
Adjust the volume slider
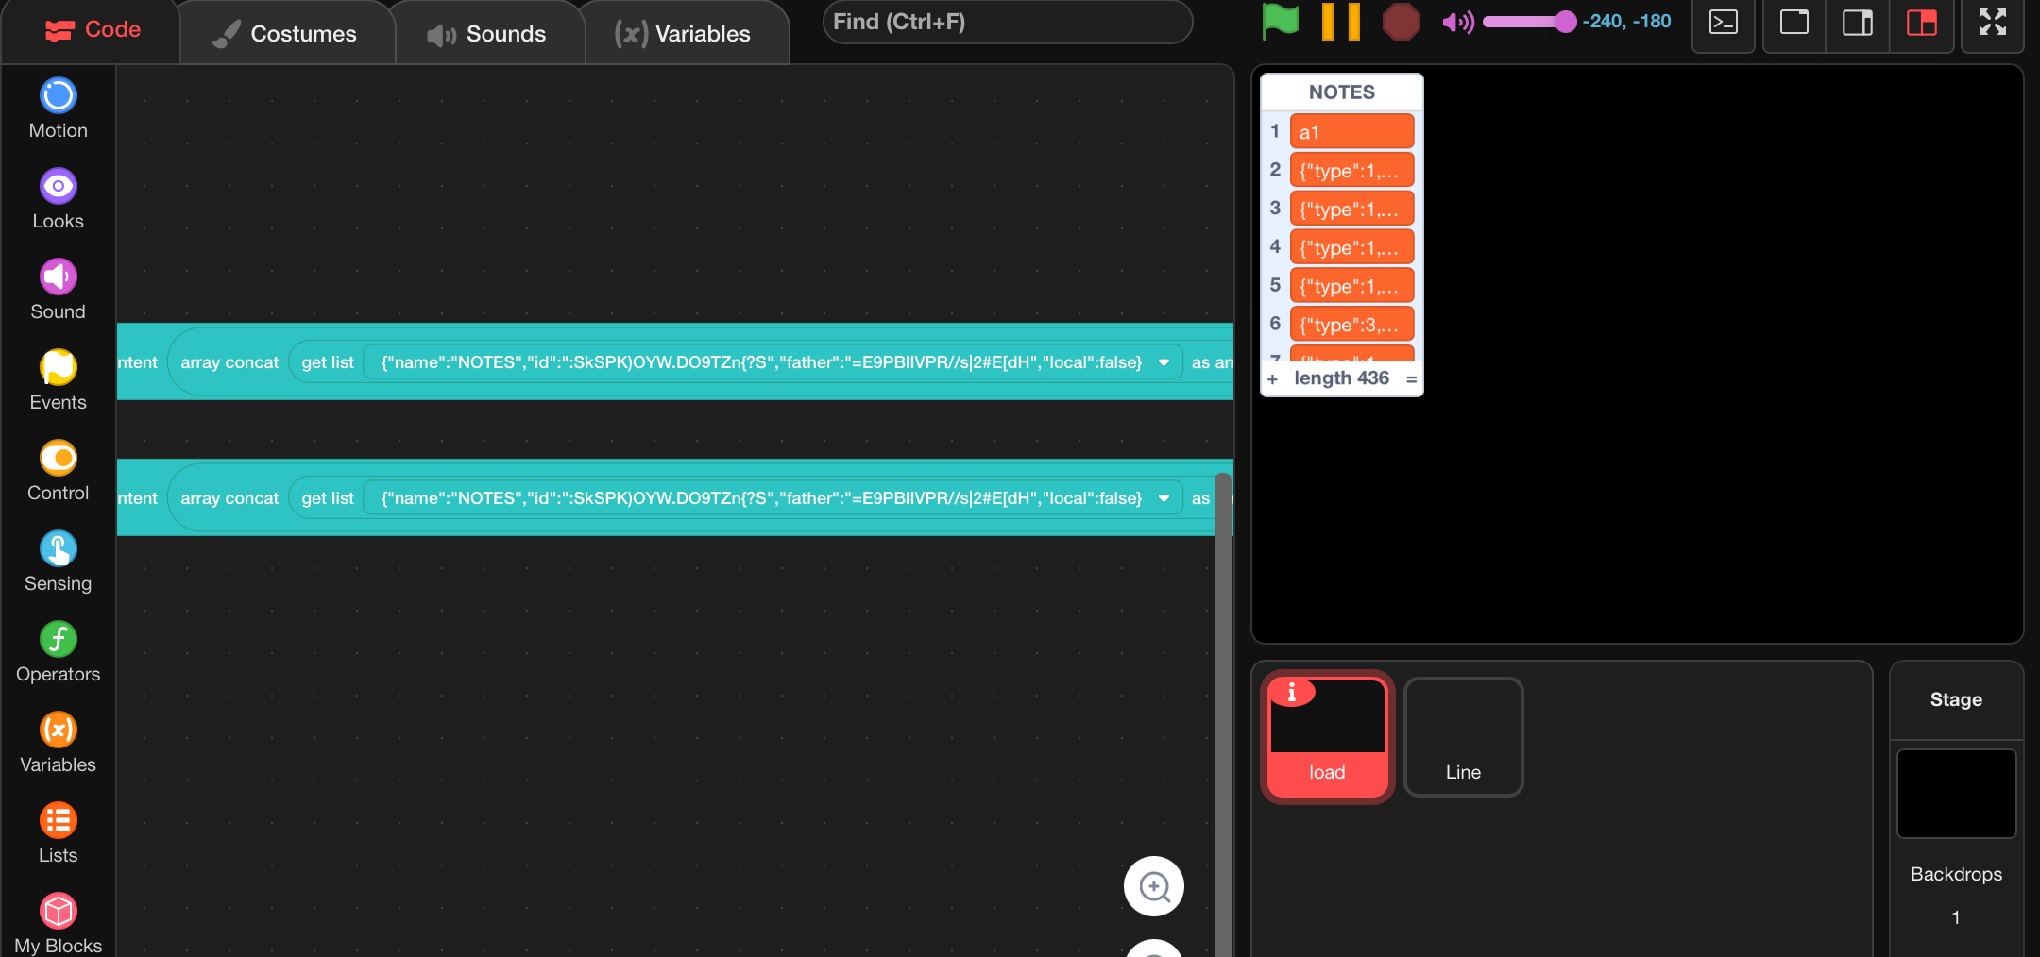pos(1565,21)
